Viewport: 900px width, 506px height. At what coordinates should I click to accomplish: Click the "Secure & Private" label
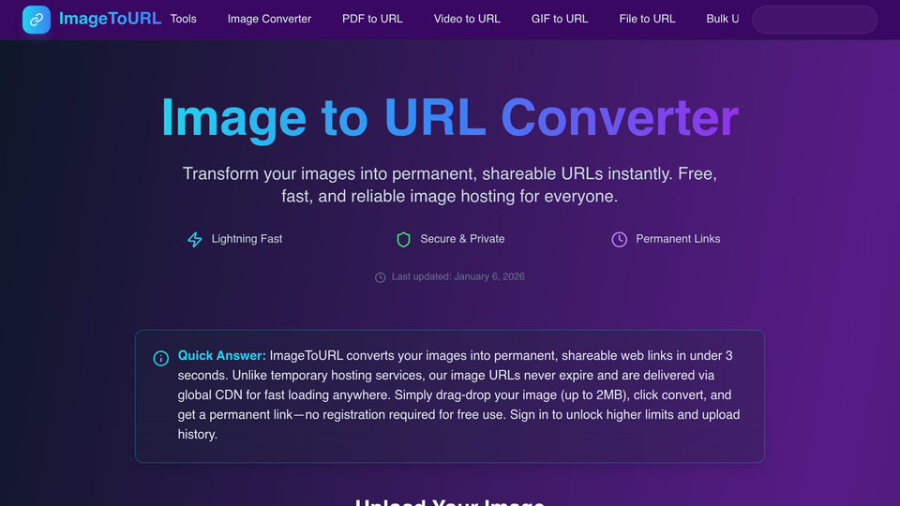(x=462, y=239)
